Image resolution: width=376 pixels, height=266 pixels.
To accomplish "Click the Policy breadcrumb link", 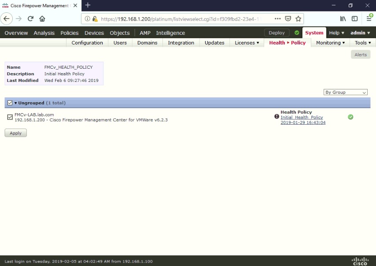I will point(299,43).
